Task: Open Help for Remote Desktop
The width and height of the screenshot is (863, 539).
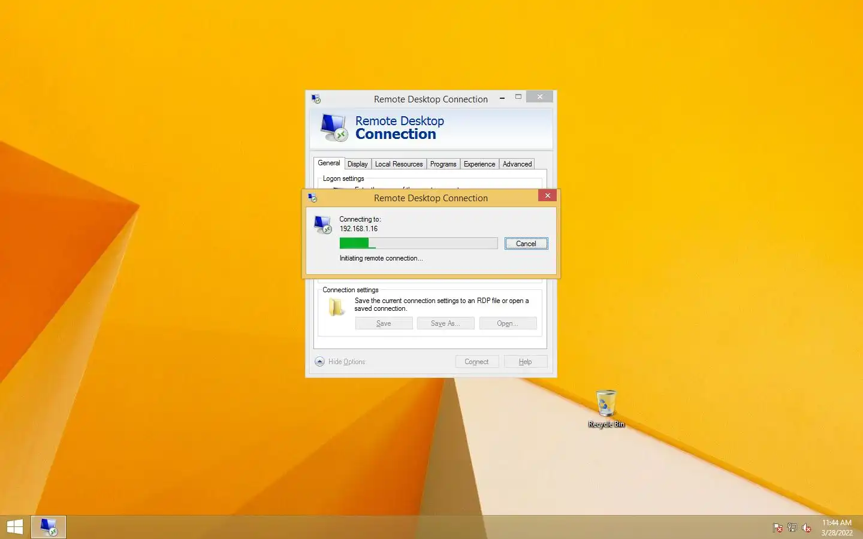Action: (525, 362)
